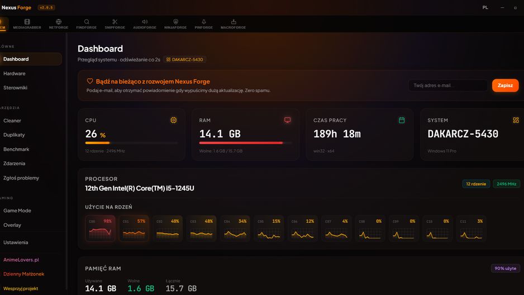This screenshot has width=524, height=295.
Task: Click the orange Zapisz button
Action: pos(505,85)
